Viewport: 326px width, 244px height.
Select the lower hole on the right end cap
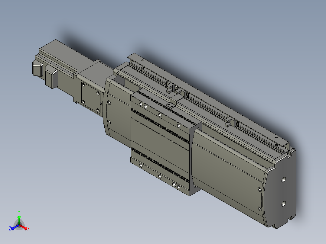click(x=284, y=204)
